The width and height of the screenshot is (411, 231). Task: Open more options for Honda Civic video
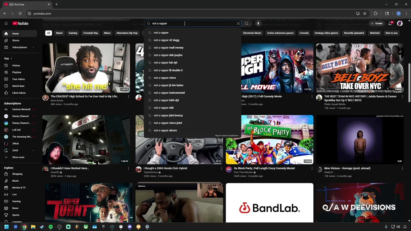pyautogui.click(x=222, y=168)
